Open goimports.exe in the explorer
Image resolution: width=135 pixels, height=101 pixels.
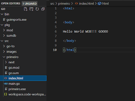click(x=23, y=19)
